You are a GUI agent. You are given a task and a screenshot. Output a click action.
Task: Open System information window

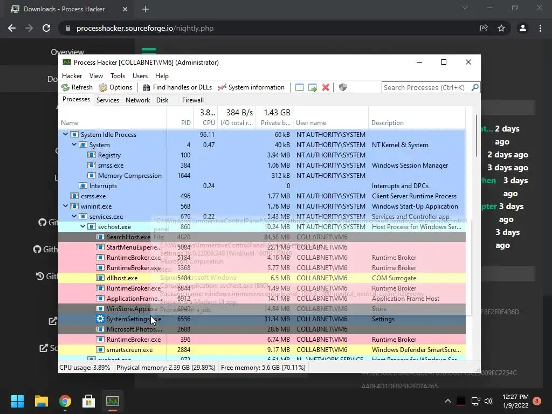click(251, 87)
